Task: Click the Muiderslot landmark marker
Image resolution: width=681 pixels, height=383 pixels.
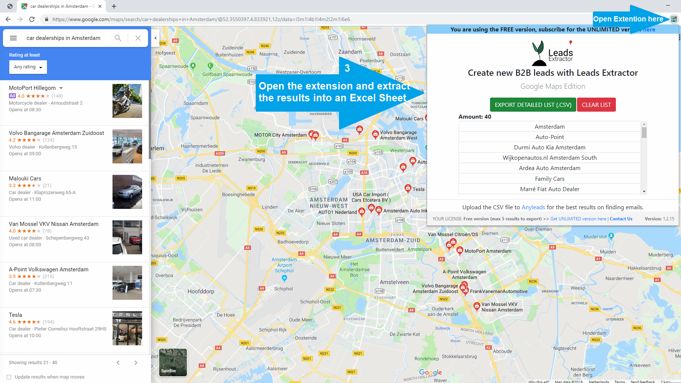Action: tap(611, 235)
